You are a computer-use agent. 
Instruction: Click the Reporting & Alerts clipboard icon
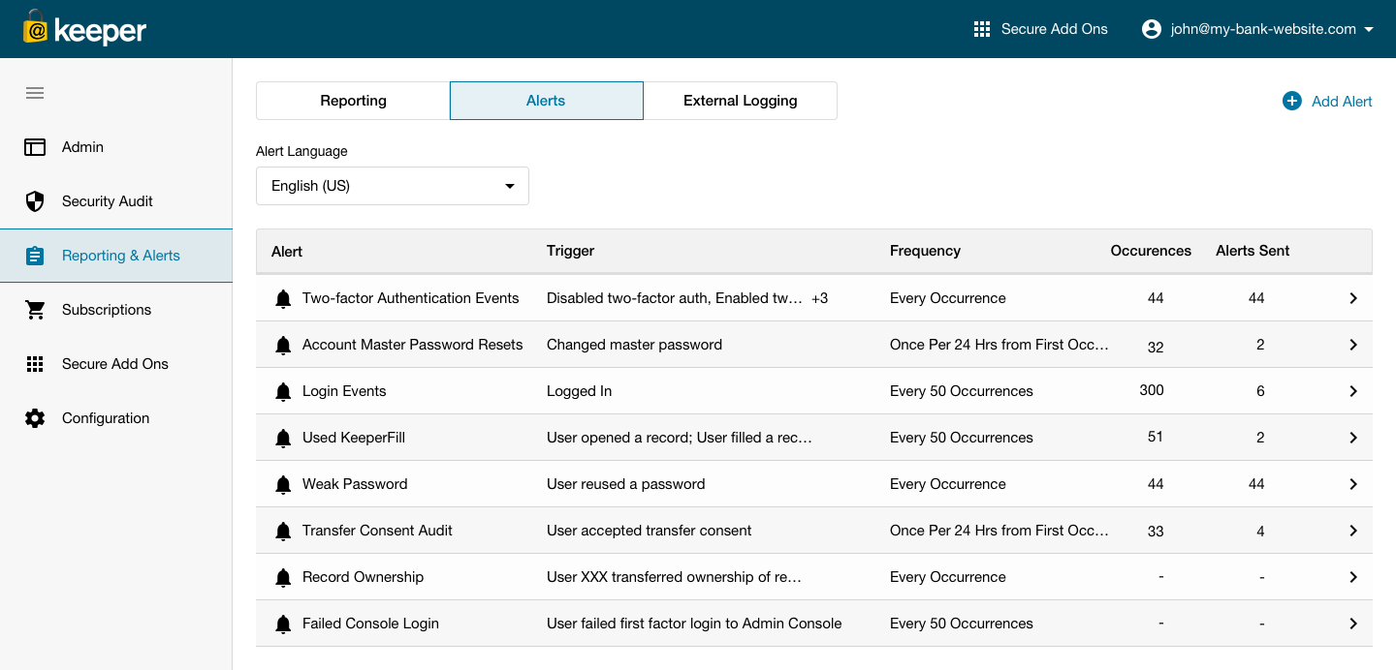click(35, 256)
